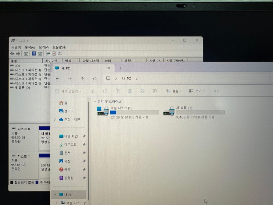
Task: Click the Paste icon in the command bar
Action: (x=118, y=91)
